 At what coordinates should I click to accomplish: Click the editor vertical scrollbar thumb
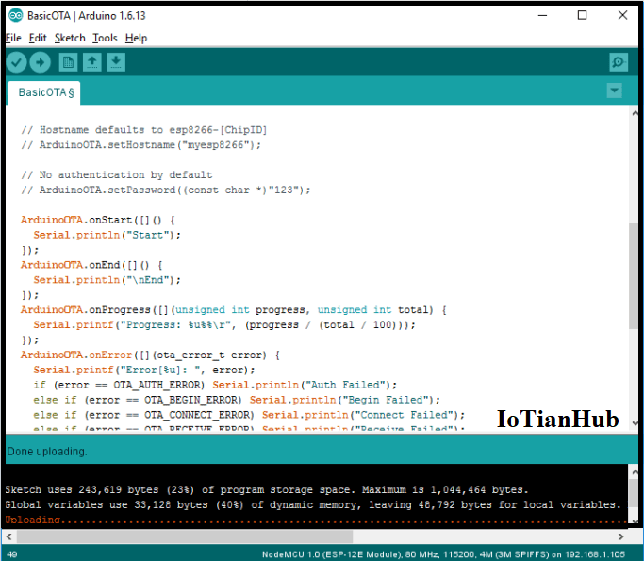(634, 276)
